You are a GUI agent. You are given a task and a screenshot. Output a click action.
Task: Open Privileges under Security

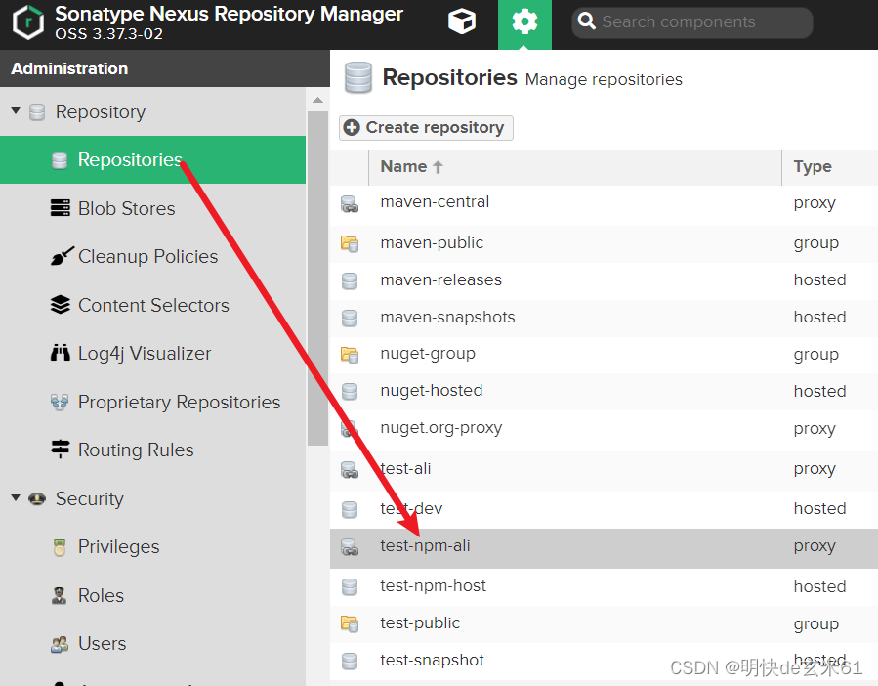click(153, 547)
